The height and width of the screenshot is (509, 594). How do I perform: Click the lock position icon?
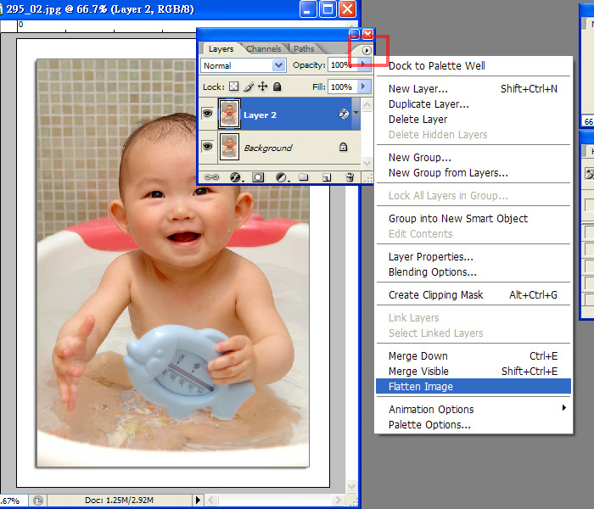263,87
